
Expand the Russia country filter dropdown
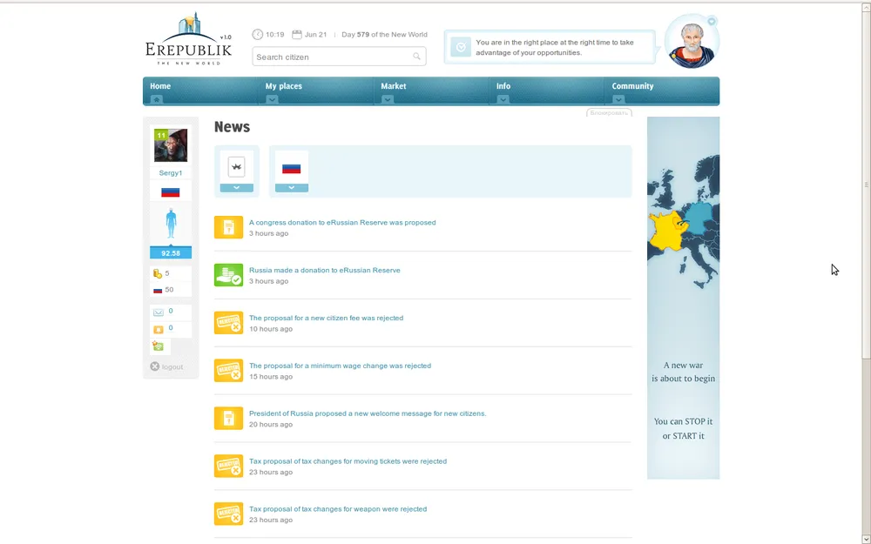291,187
